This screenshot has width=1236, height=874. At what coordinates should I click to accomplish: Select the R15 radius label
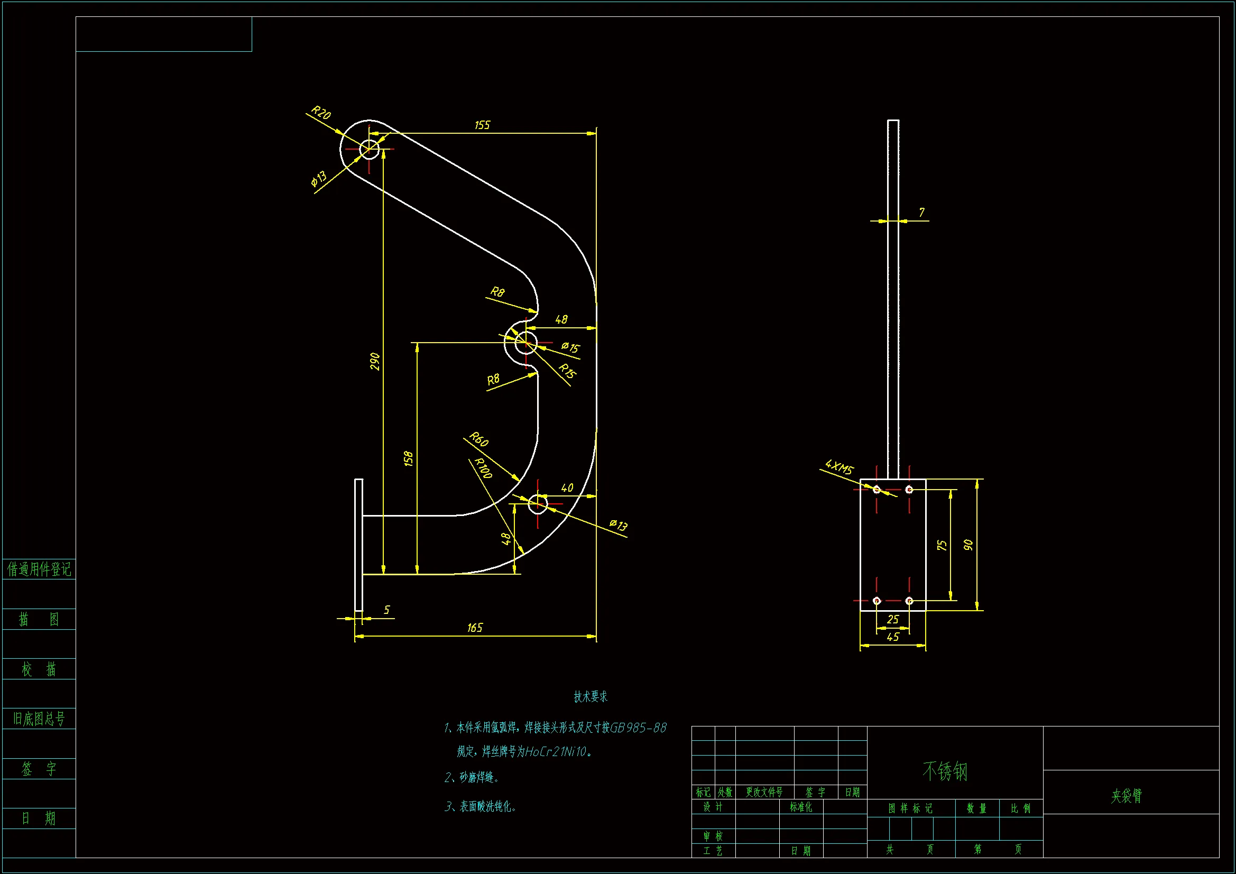pyautogui.click(x=567, y=371)
